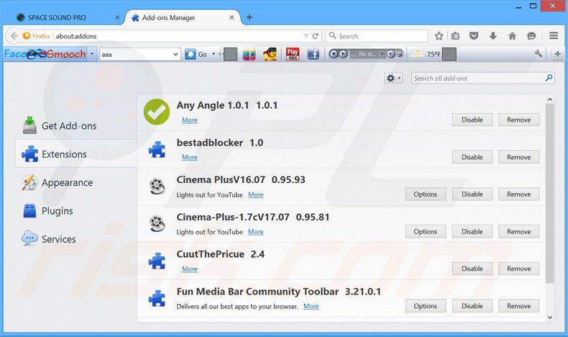Open the aaa toolbar search combo box

[139, 55]
